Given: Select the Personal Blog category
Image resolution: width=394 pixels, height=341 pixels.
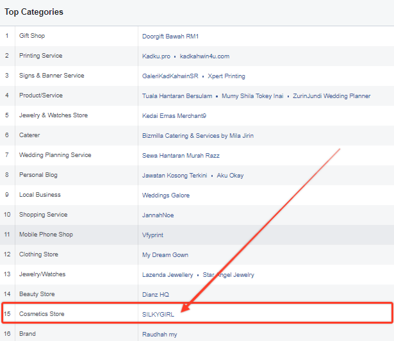Looking at the screenshot, I should tap(38, 175).
